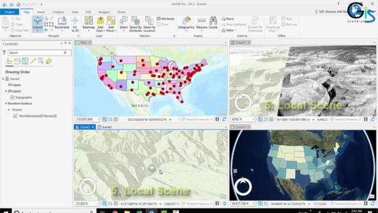
Task: Click View Unplaced labels
Action: click(234, 24)
